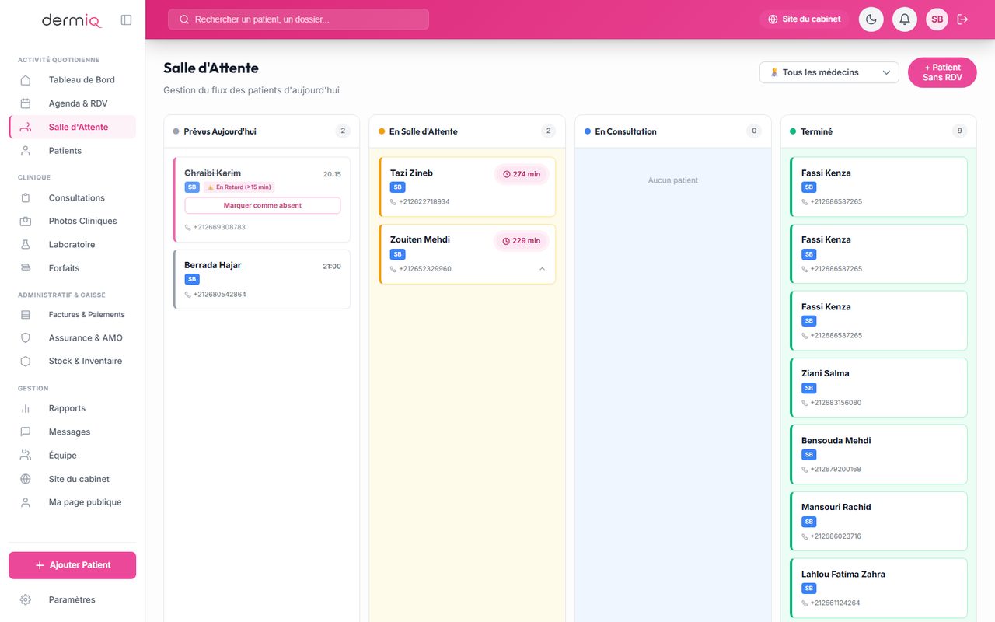The width and height of the screenshot is (995, 622).
Task: Open the Berrada Hajar patient card
Action: [262, 279]
